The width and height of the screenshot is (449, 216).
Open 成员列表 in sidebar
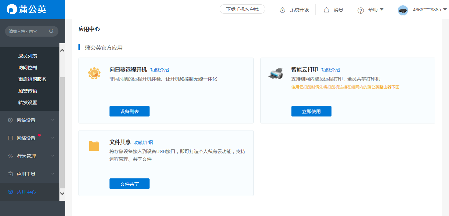(x=28, y=56)
